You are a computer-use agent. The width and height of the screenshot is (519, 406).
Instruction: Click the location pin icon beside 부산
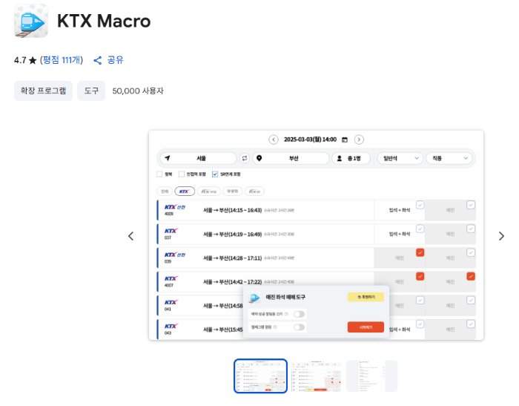pyautogui.click(x=259, y=158)
